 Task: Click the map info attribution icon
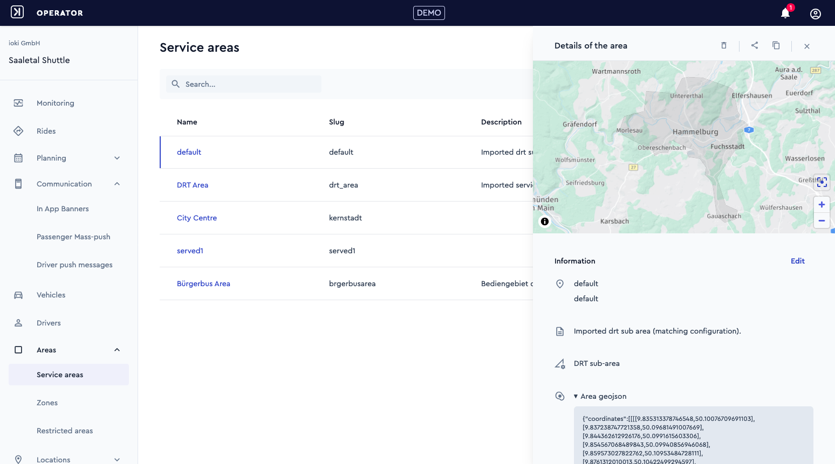pyautogui.click(x=545, y=221)
